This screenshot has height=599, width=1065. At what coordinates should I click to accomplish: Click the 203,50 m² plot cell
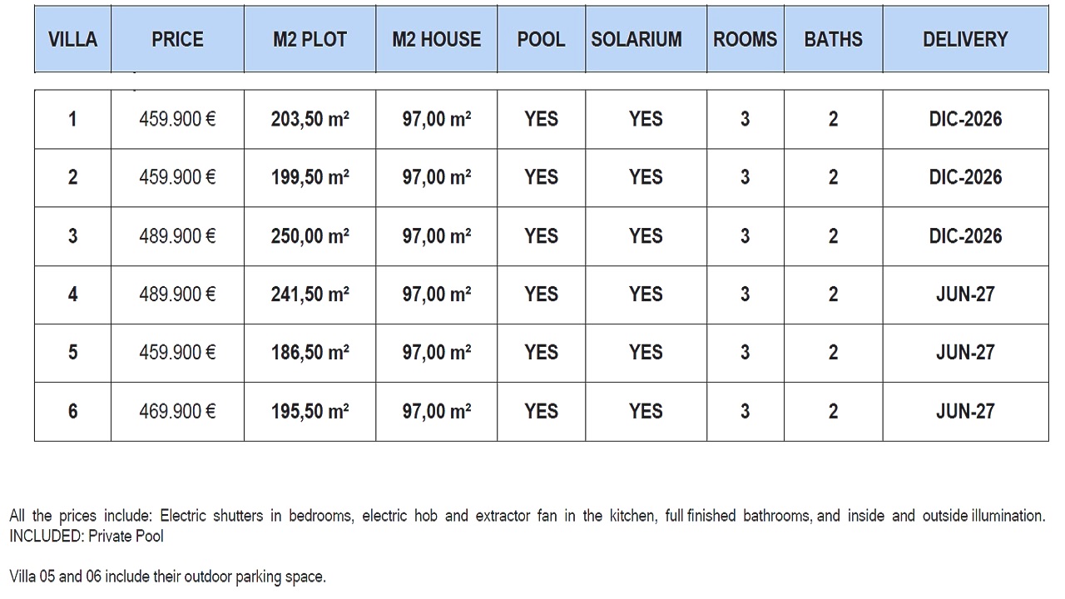(x=310, y=119)
